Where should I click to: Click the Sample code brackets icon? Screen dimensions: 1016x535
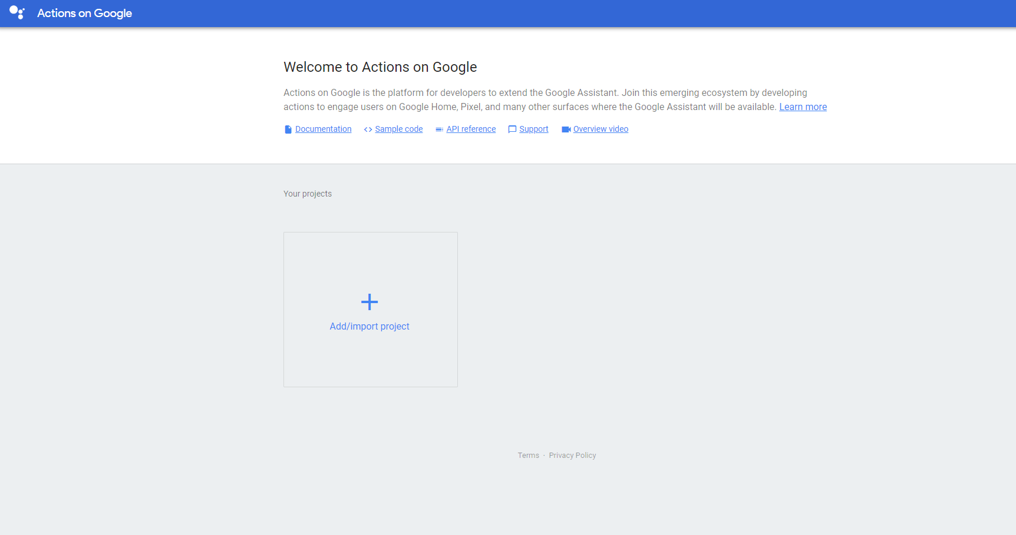pos(368,129)
